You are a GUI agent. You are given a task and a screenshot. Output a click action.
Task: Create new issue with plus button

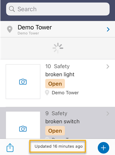pos(104,148)
